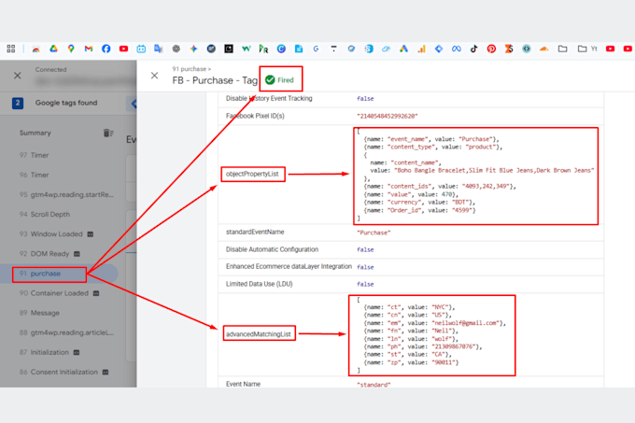Click Limited Data Use (LDU) property
This screenshot has width=635, height=423.
point(260,284)
